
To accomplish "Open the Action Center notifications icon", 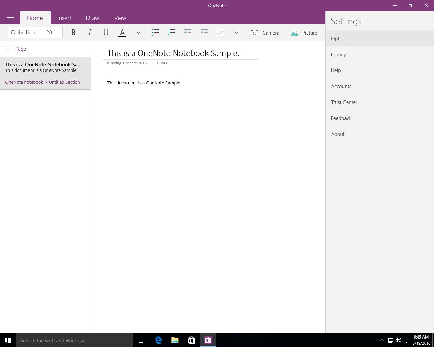I will click(x=407, y=340).
